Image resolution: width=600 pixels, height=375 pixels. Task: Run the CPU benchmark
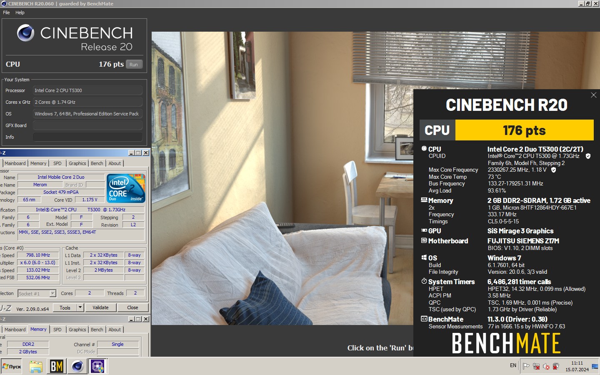pyautogui.click(x=134, y=65)
